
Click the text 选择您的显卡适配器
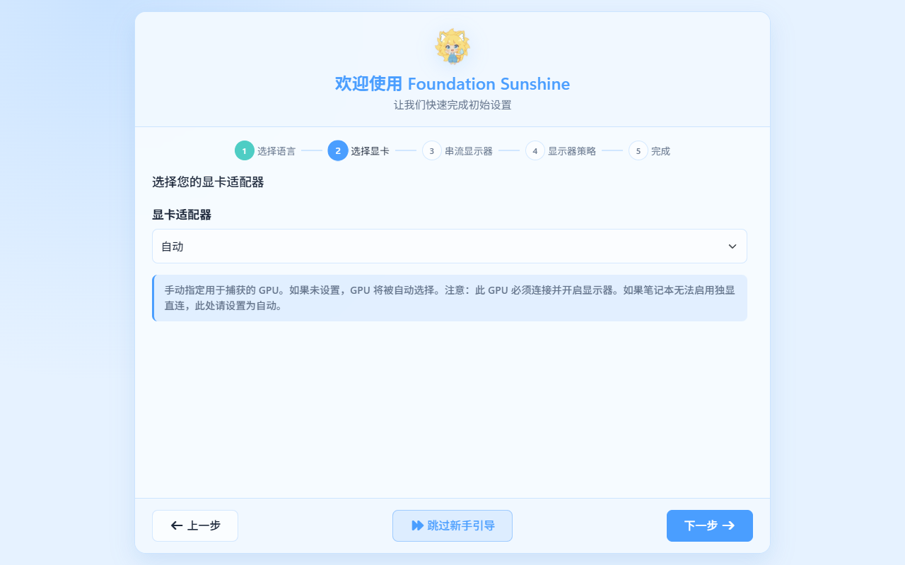(x=208, y=182)
